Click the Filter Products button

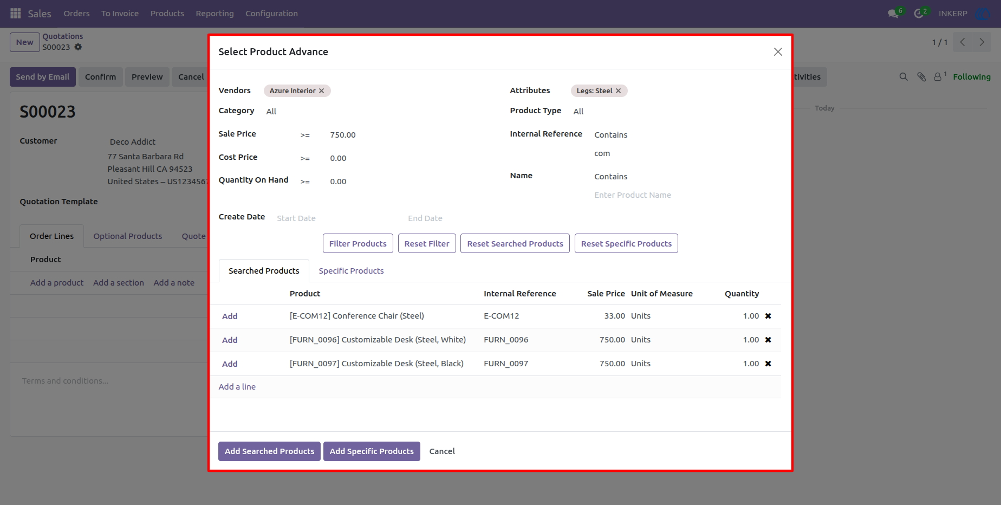[x=358, y=244]
